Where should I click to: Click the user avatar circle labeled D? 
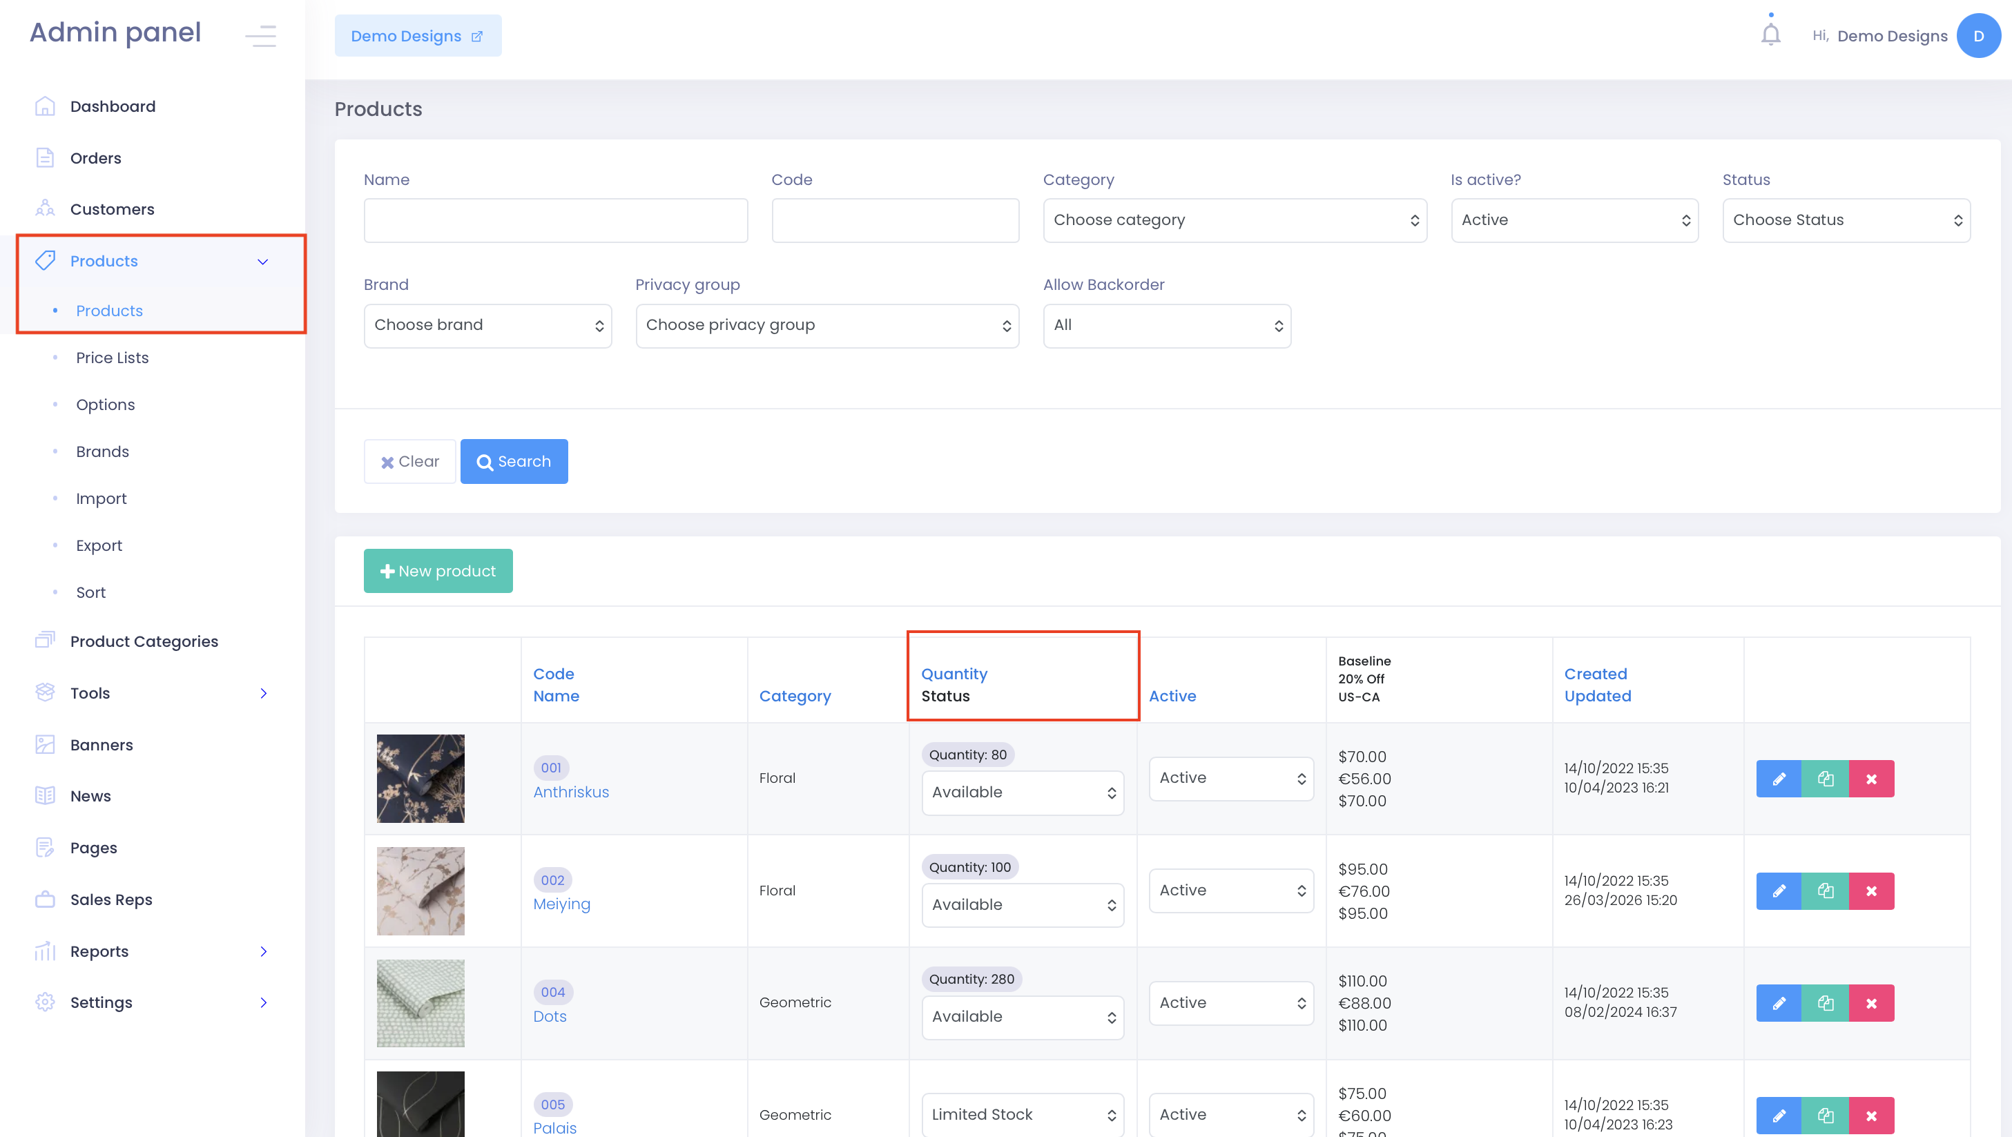[x=1977, y=36]
